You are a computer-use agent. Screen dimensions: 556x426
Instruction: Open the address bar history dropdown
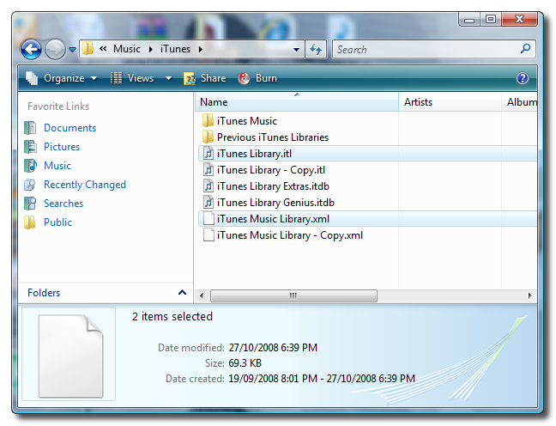(297, 49)
